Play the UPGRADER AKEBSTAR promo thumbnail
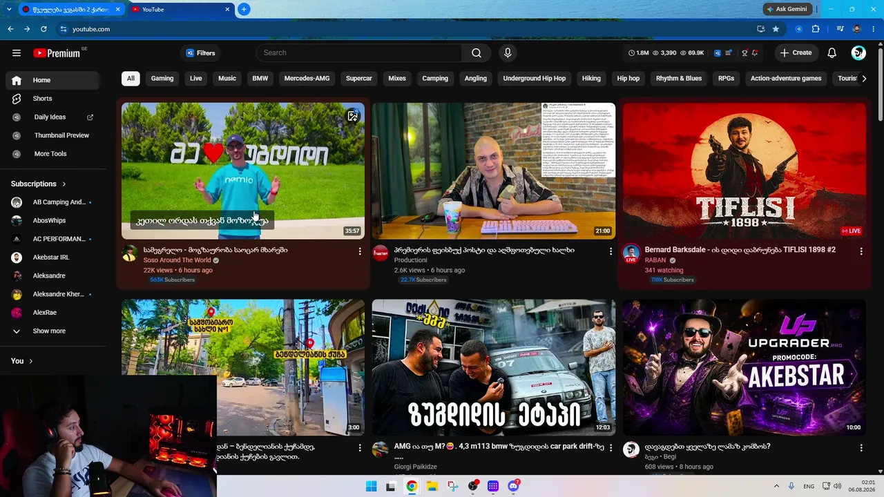This screenshot has width=884, height=497. (x=744, y=367)
